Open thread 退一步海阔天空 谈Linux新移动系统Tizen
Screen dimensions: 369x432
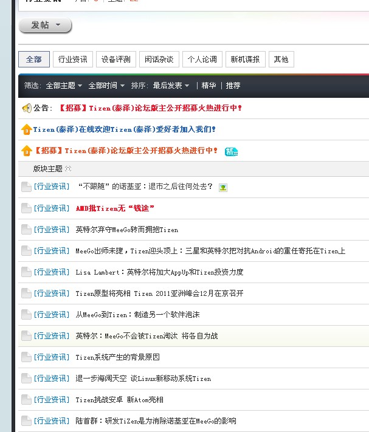[143, 379]
